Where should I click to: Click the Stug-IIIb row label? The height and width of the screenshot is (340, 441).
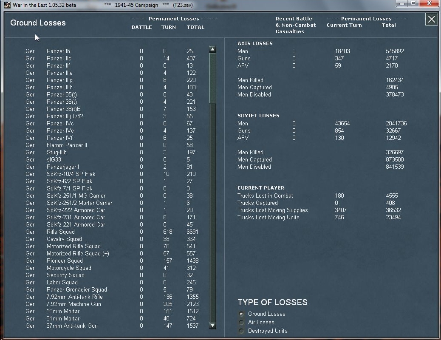click(x=57, y=152)
